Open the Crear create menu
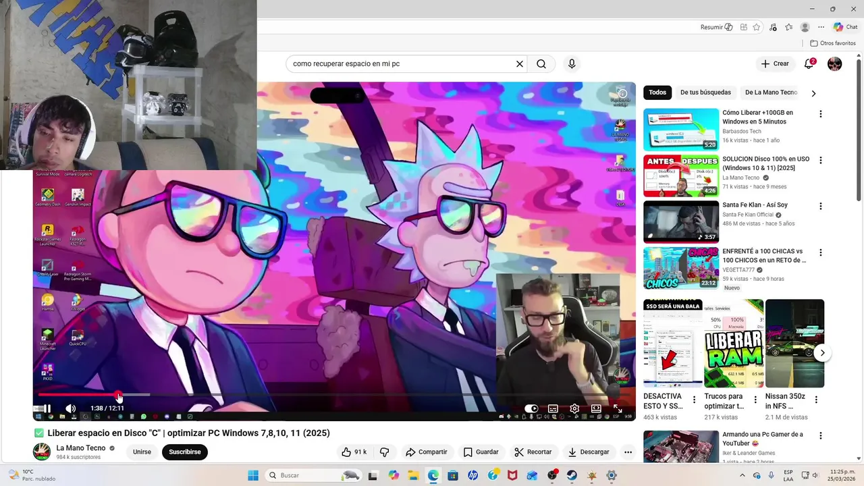The width and height of the screenshot is (864, 486). tap(775, 63)
